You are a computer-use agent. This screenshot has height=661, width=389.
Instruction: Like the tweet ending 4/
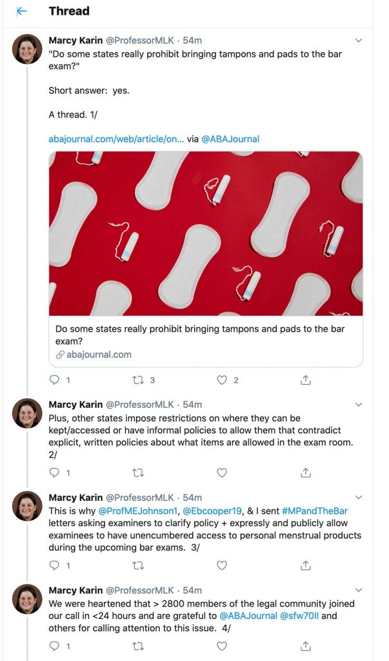coord(222,646)
